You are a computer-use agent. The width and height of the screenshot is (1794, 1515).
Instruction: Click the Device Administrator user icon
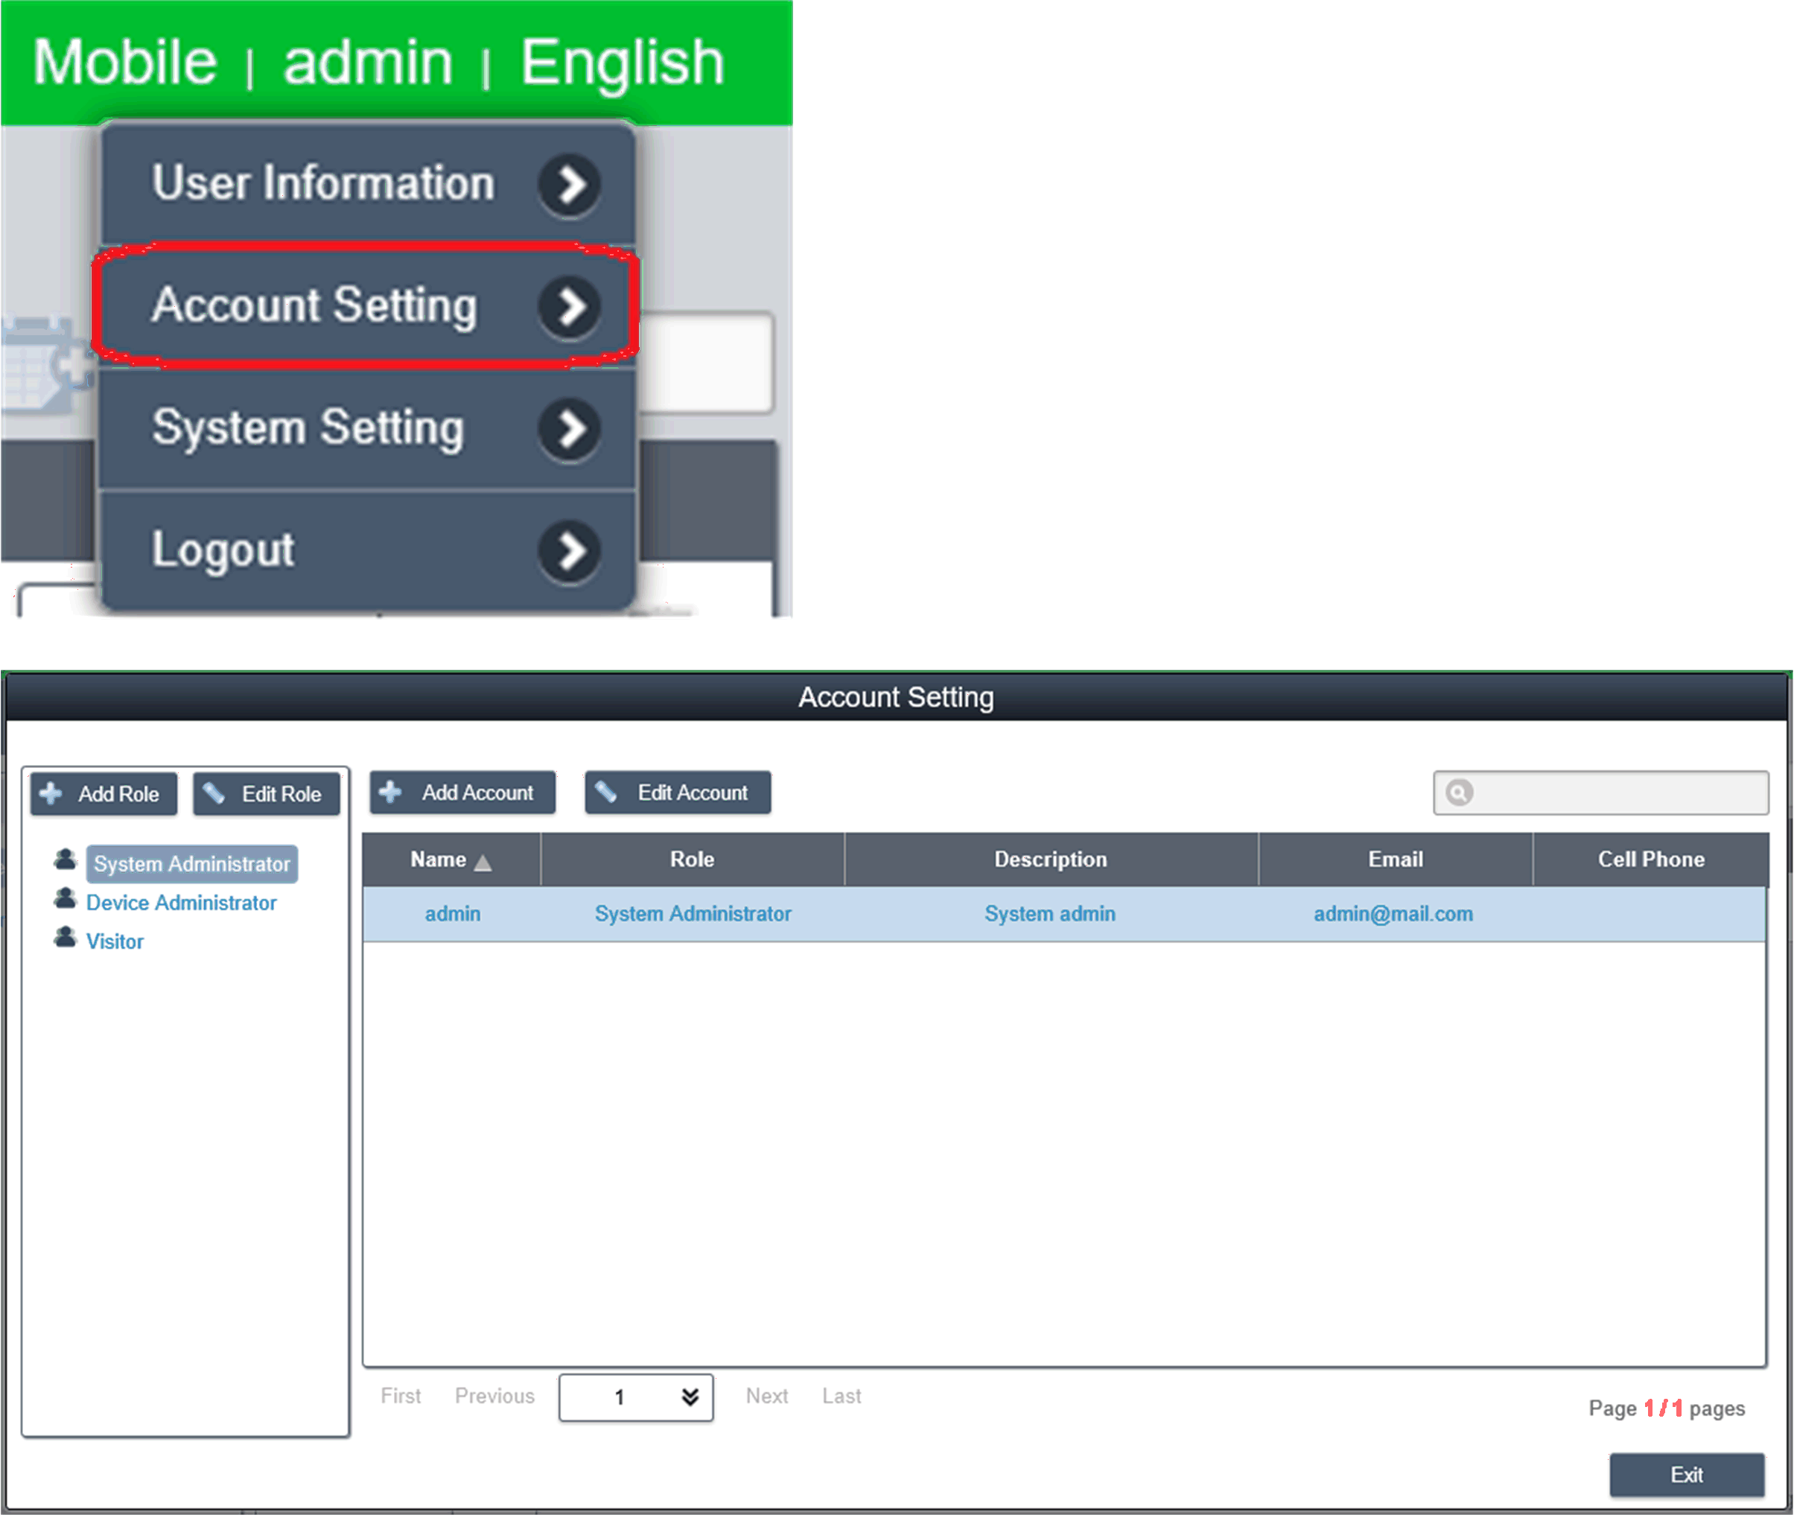pos(66,899)
